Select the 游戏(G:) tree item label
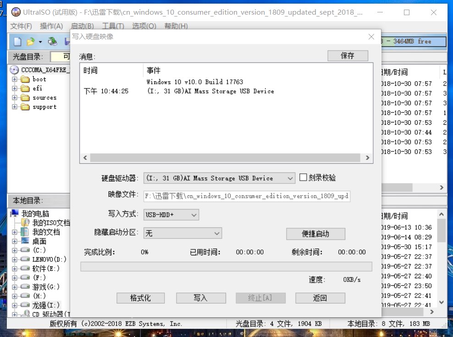This screenshot has width=453, height=337. pyautogui.click(x=46, y=287)
